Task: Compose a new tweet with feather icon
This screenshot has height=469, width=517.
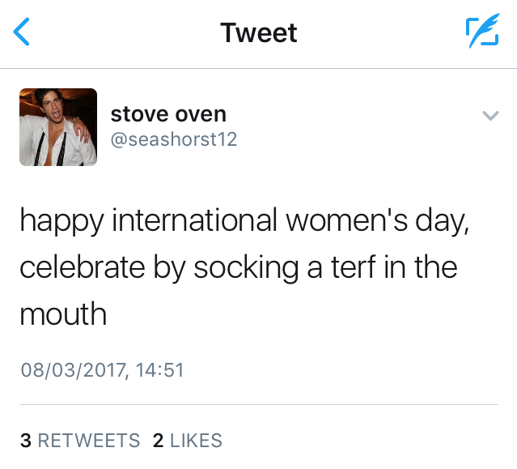Action: tap(481, 32)
